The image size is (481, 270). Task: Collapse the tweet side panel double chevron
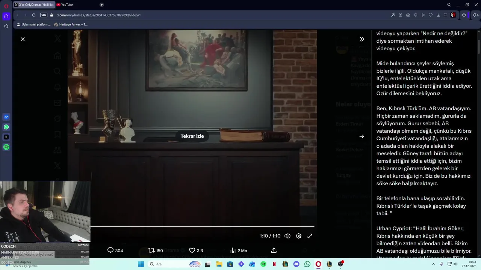tap(362, 39)
